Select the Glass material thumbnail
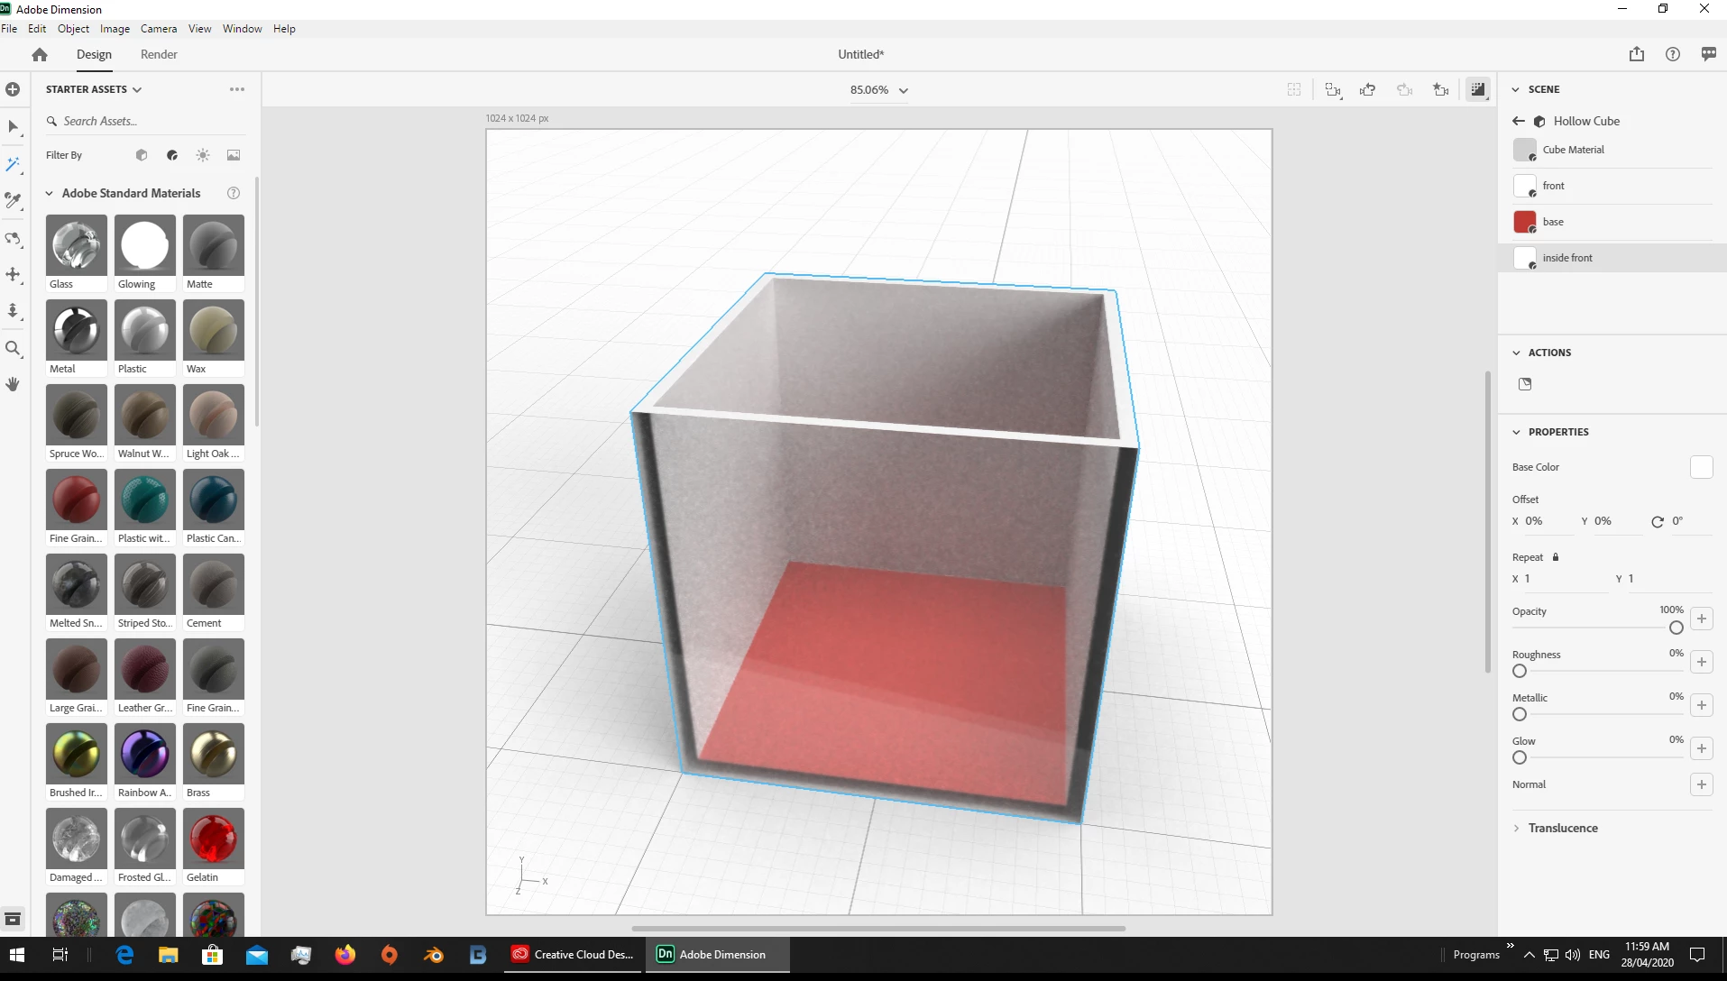The image size is (1727, 981). coord(77,245)
